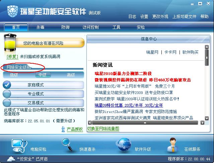
Task: Click the 产品授权 info icon
Action: tap(63, 129)
